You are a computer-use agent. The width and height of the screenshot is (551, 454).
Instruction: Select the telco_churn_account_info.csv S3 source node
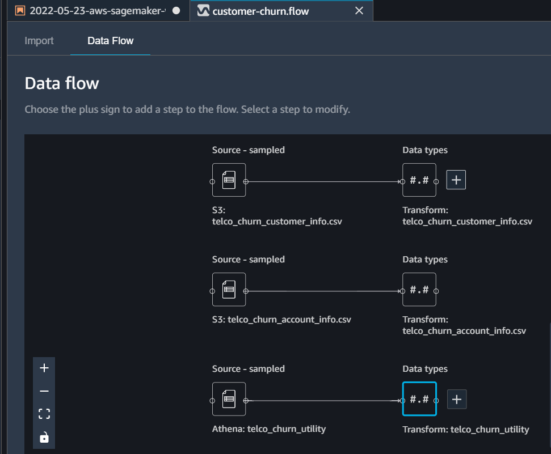pos(229,290)
